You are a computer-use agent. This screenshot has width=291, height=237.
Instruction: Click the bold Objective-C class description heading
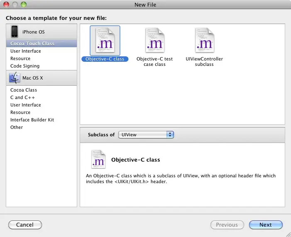(x=136, y=160)
